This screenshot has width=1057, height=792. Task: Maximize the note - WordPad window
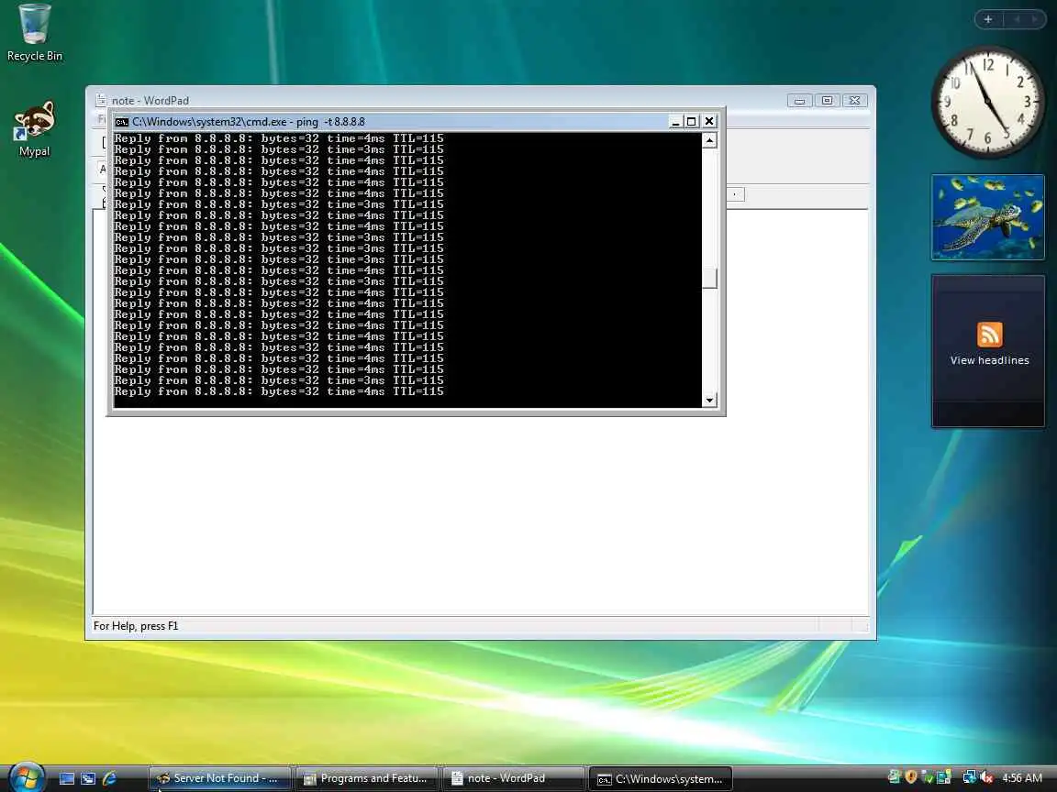[x=827, y=100]
